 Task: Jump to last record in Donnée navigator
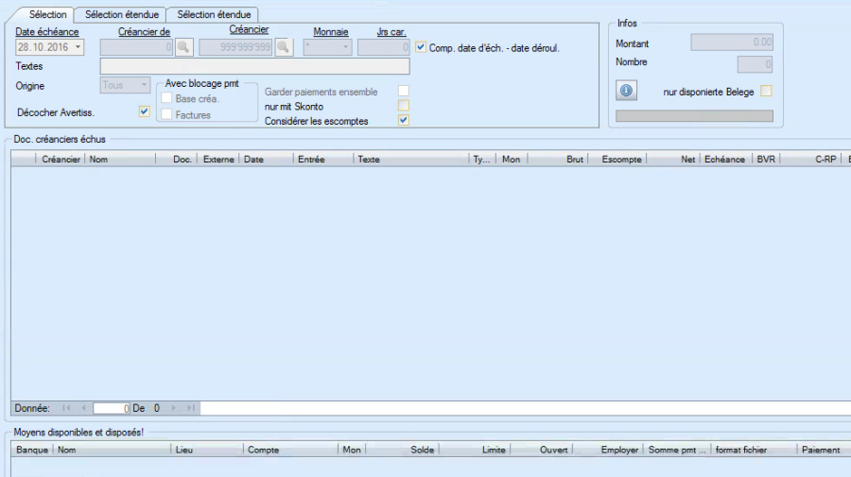[x=190, y=408]
